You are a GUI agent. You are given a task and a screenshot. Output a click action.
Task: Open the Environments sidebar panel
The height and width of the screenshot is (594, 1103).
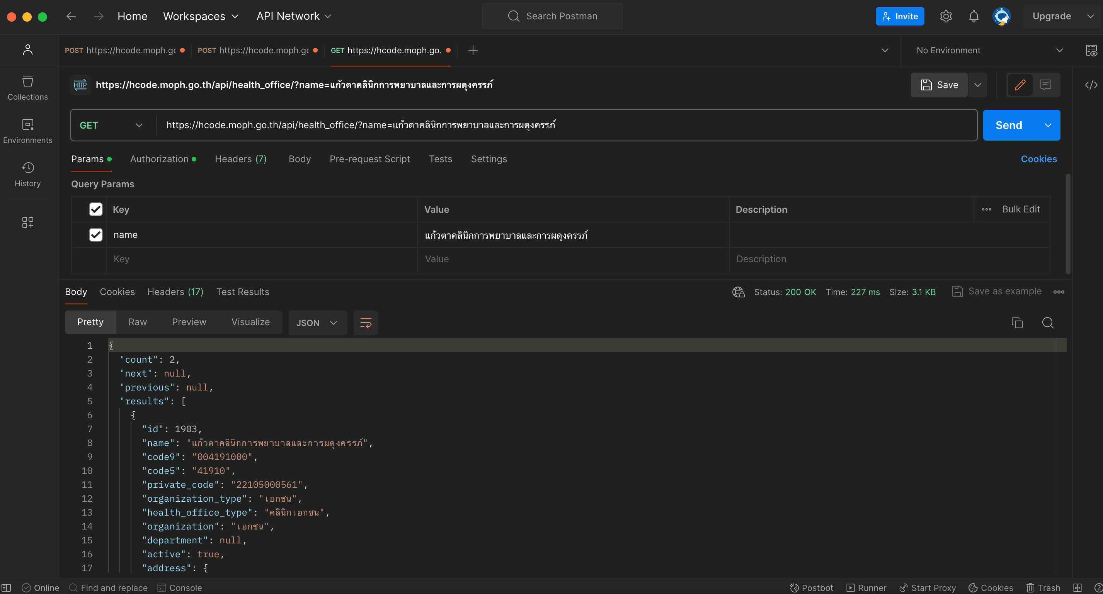click(28, 131)
